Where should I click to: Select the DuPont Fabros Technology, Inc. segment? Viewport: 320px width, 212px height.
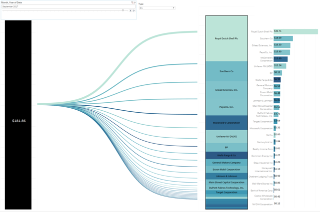coord(226,188)
